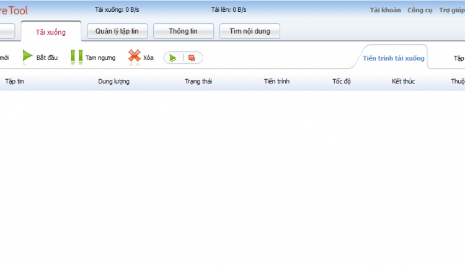This screenshot has height=266, width=465.
Task: Sort by the Trạng thái column
Action: point(198,81)
